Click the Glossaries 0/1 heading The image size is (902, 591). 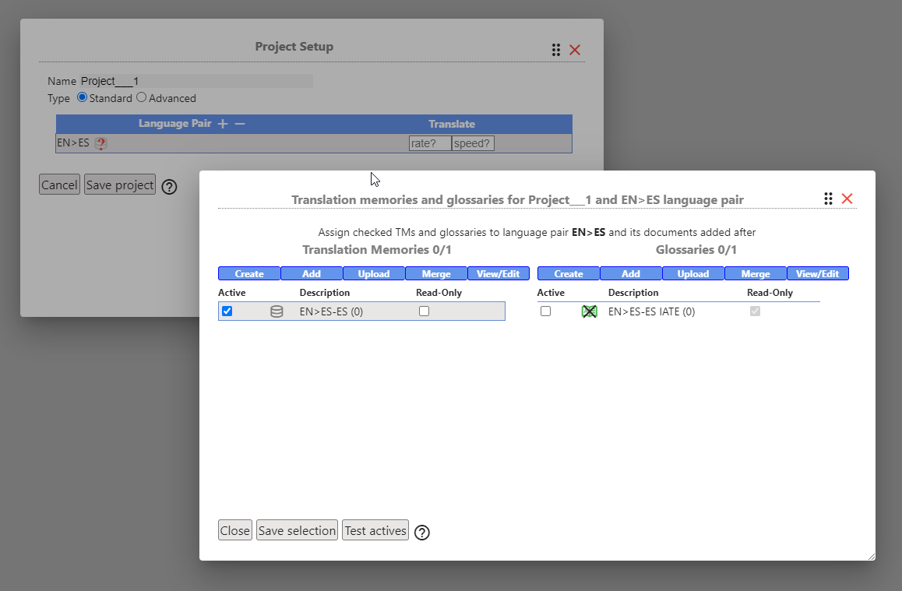[x=696, y=249]
